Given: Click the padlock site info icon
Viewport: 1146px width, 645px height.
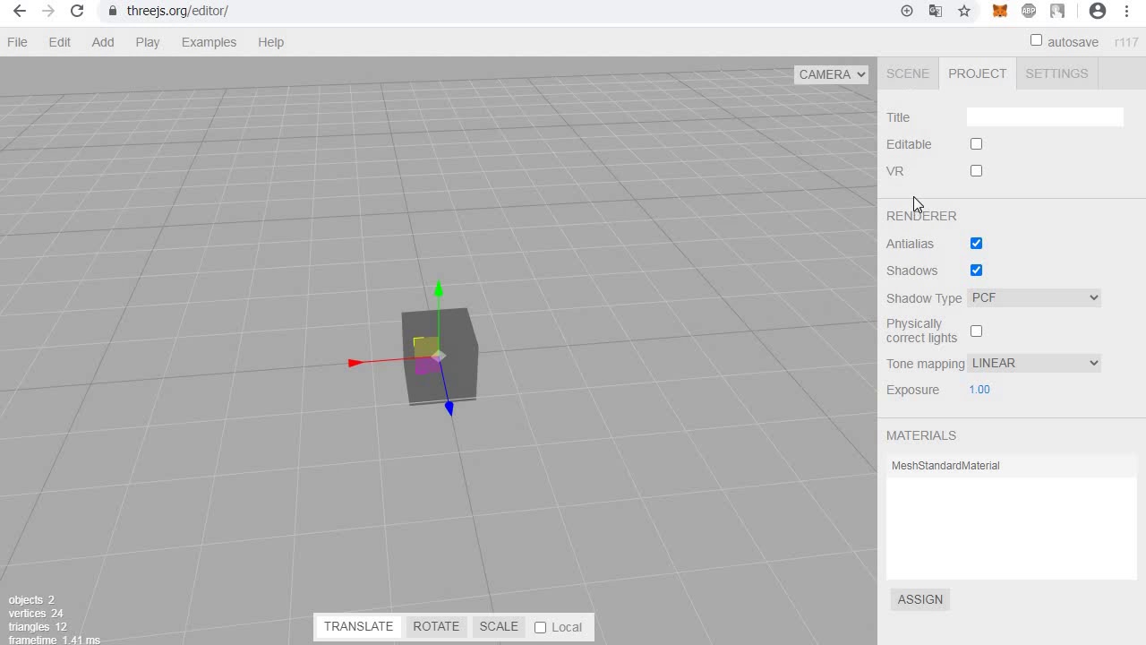Looking at the screenshot, I should click(112, 11).
